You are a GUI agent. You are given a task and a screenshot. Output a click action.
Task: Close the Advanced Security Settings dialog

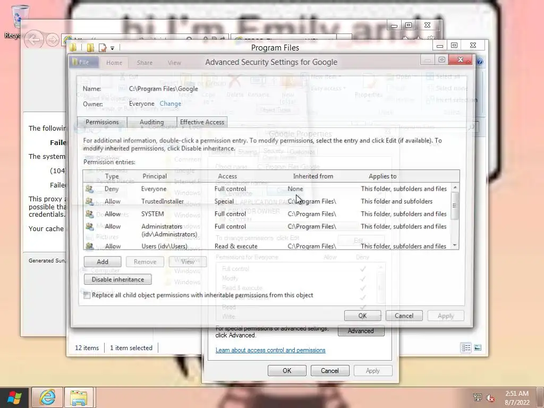pyautogui.click(x=460, y=59)
